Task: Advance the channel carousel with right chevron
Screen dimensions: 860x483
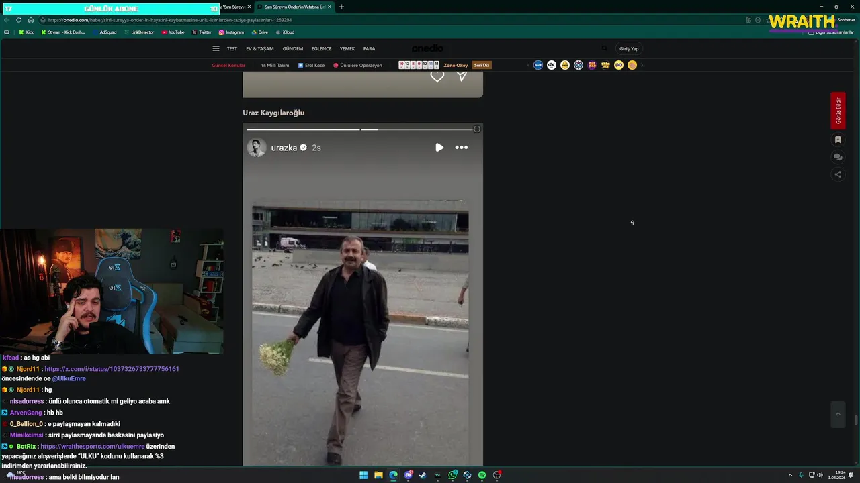Action: pos(642,65)
